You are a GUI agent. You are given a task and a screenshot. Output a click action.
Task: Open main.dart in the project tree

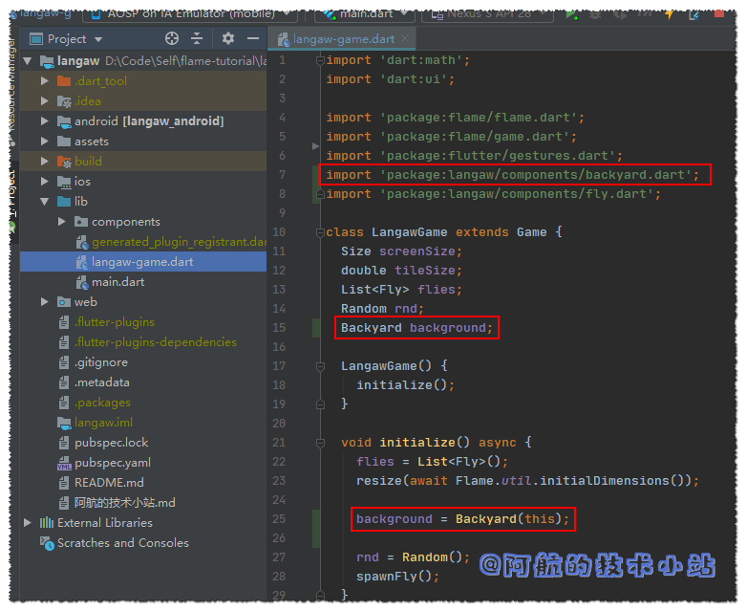click(117, 282)
